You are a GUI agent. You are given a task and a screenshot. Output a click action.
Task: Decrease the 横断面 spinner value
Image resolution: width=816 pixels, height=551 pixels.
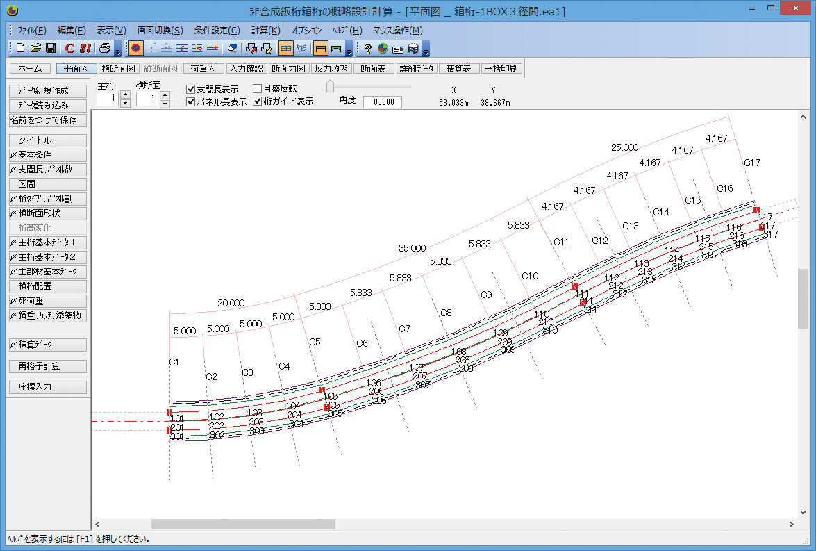point(165,104)
